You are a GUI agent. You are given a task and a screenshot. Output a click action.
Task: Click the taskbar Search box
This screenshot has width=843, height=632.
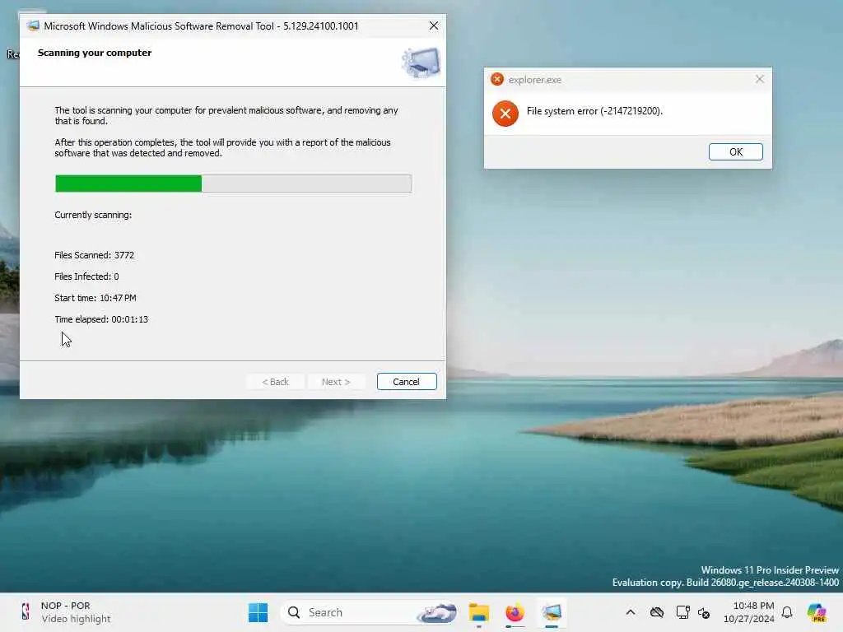(370, 612)
